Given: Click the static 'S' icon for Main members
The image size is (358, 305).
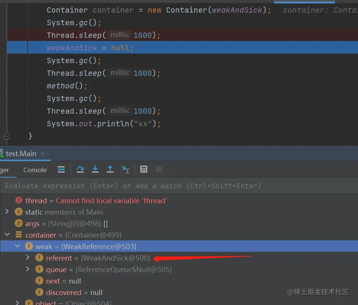Looking at the screenshot, I should pyautogui.click(x=19, y=212).
